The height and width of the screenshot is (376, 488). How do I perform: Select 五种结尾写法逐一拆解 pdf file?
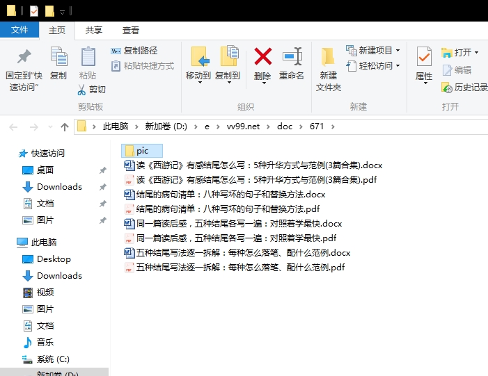click(235, 268)
